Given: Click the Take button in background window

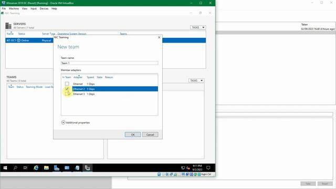Looking at the screenshot, I should 308,184.
